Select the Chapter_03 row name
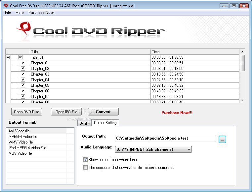252x192 pixels. [40, 74]
